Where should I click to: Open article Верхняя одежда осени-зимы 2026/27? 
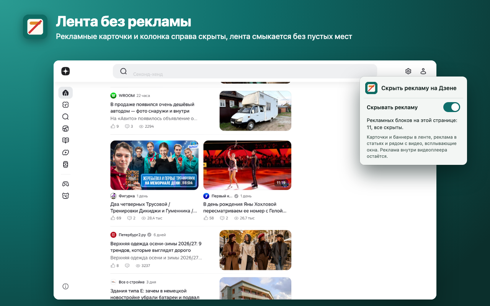156,247
